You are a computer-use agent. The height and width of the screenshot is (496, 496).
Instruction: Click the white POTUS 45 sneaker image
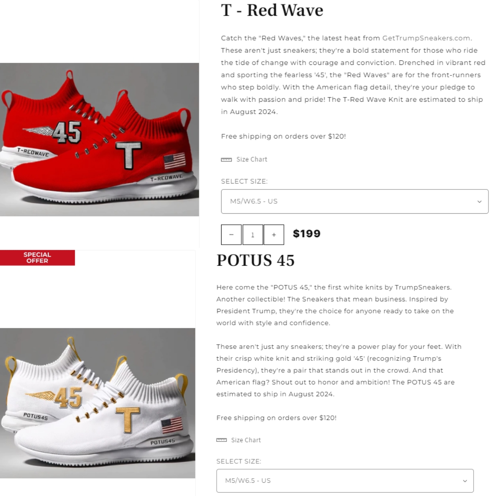98,403
